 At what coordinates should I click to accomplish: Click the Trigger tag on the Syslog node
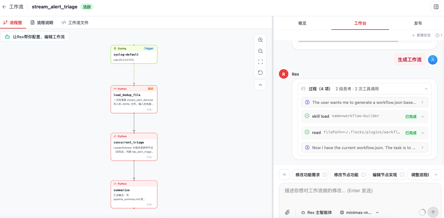coord(149,49)
